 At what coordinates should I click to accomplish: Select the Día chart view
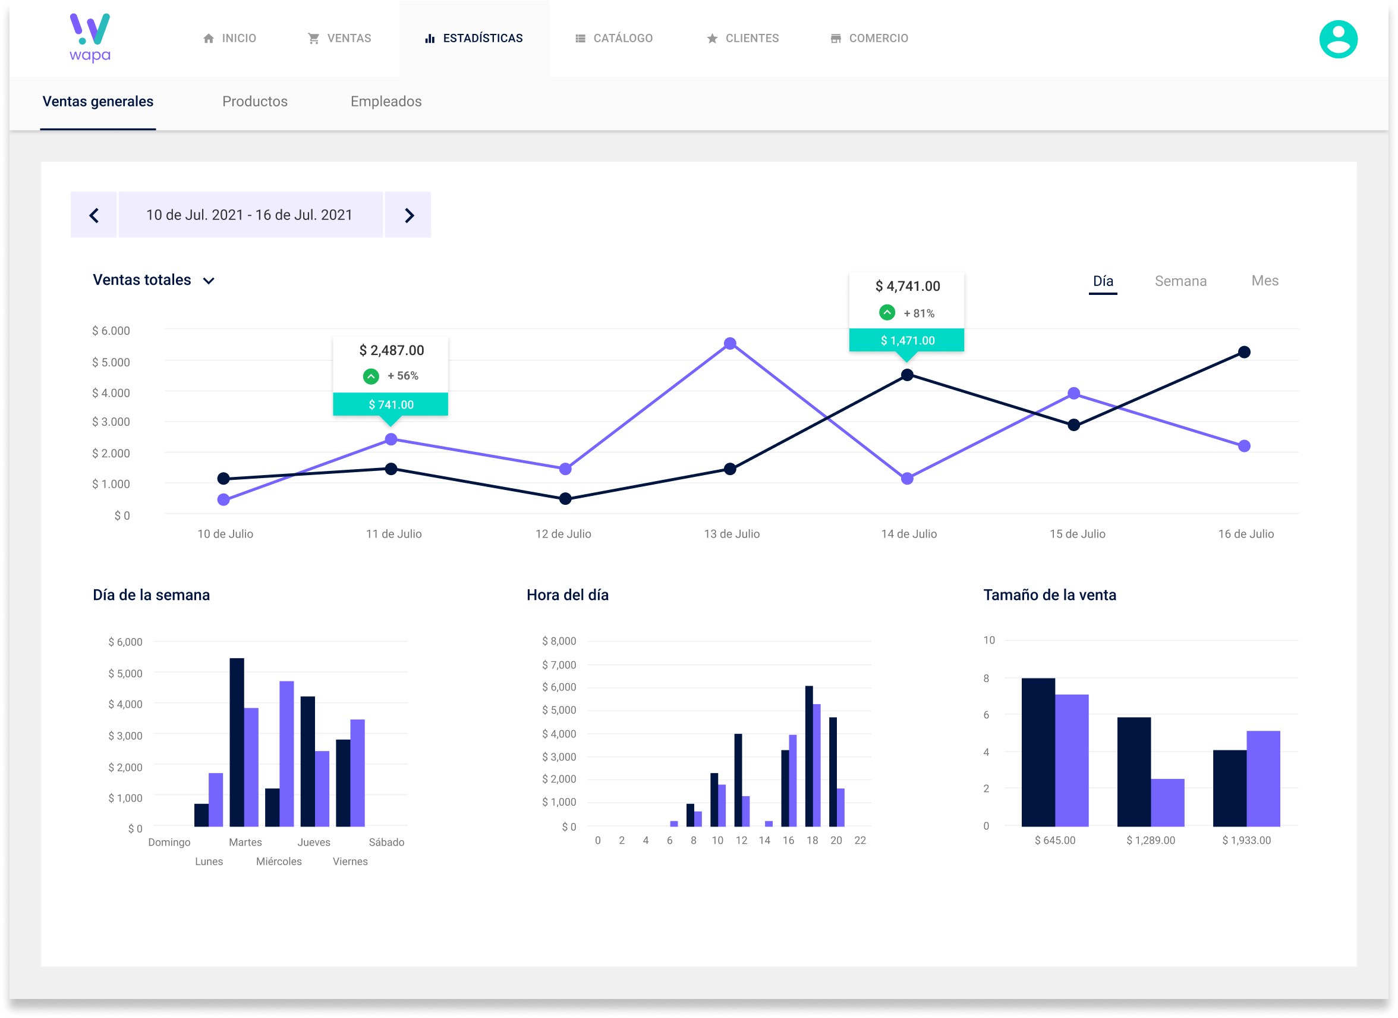1102,281
